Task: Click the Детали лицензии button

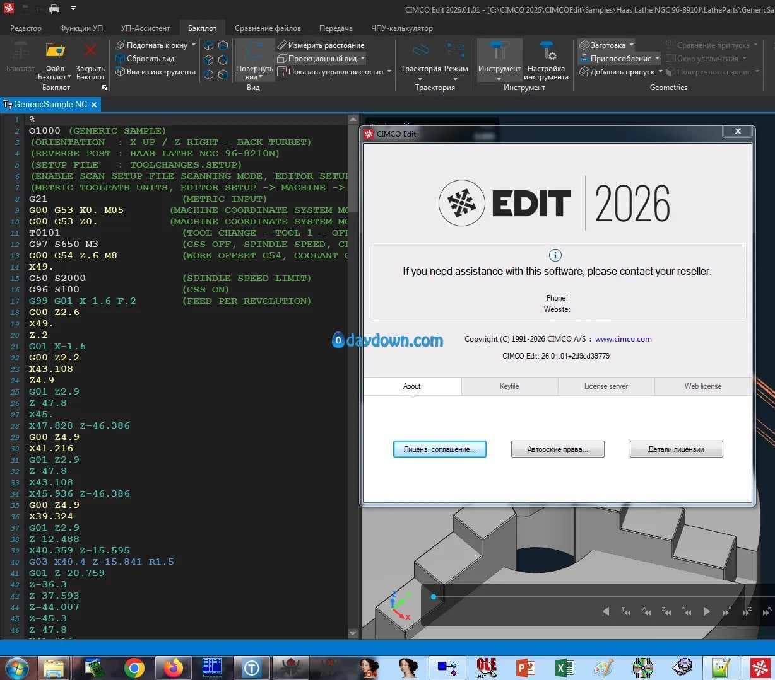Action: pos(676,449)
